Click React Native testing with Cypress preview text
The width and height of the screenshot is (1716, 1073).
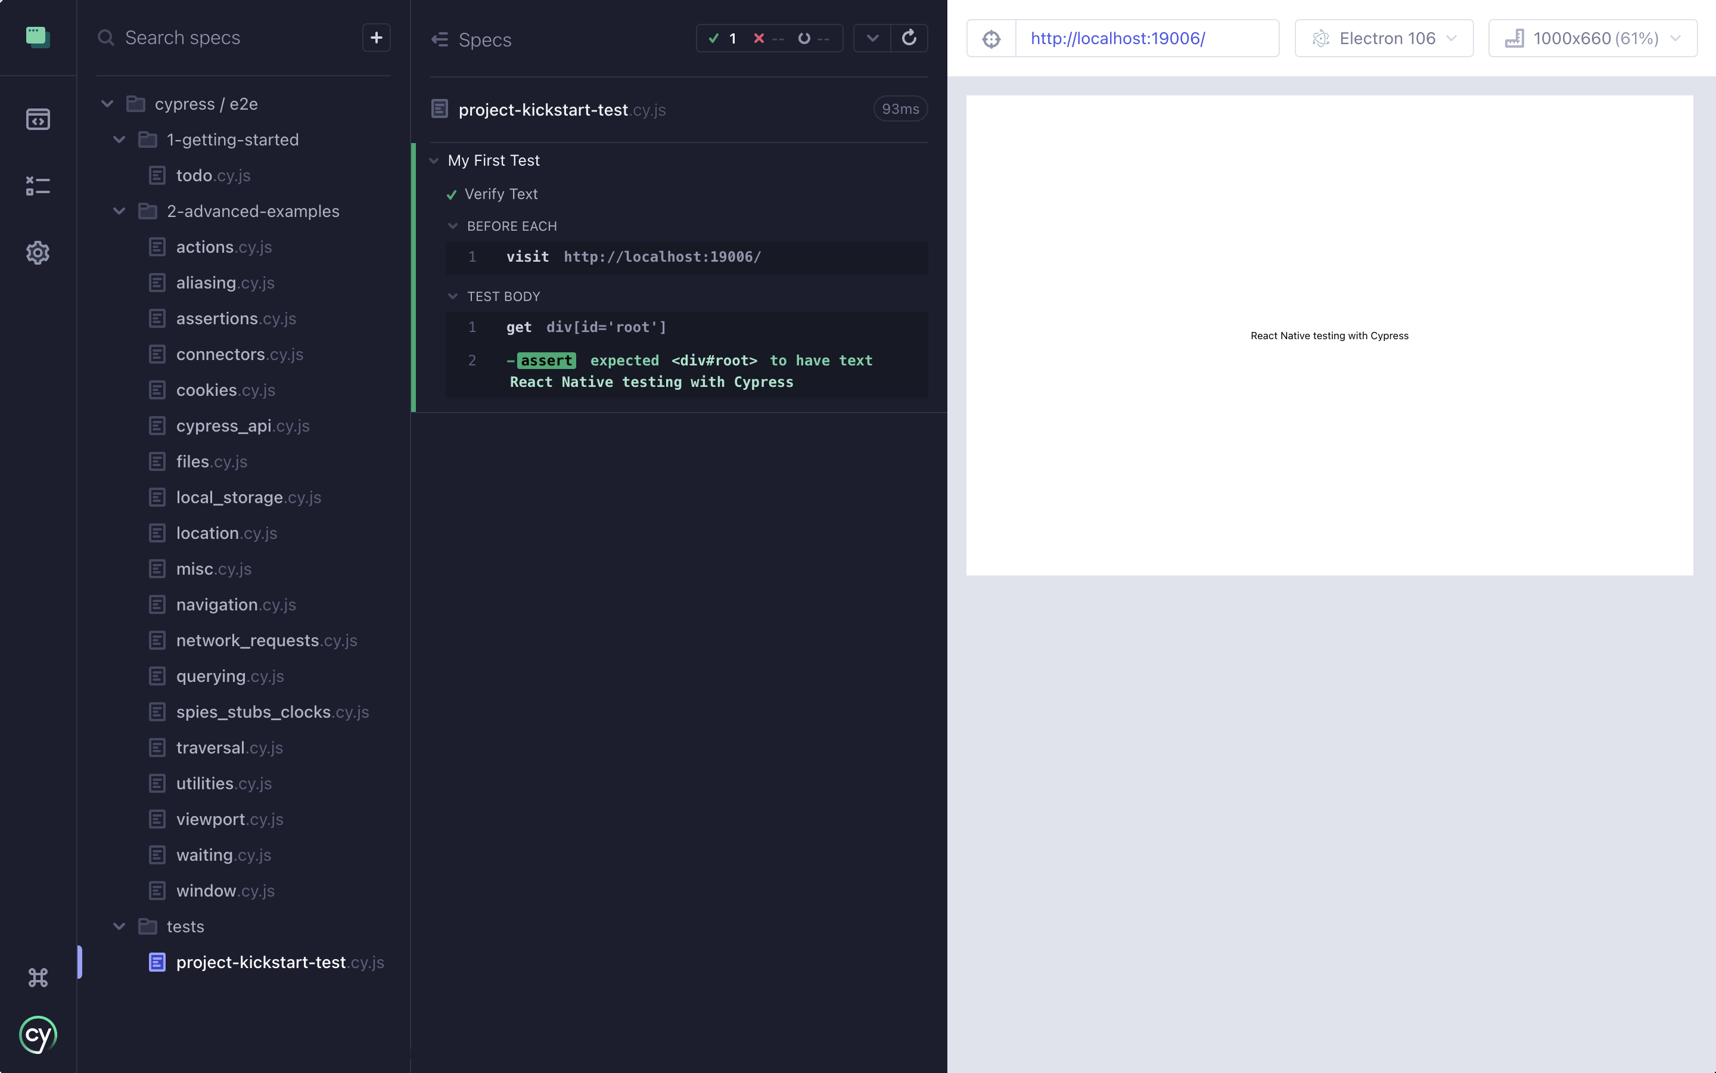pos(1329,336)
